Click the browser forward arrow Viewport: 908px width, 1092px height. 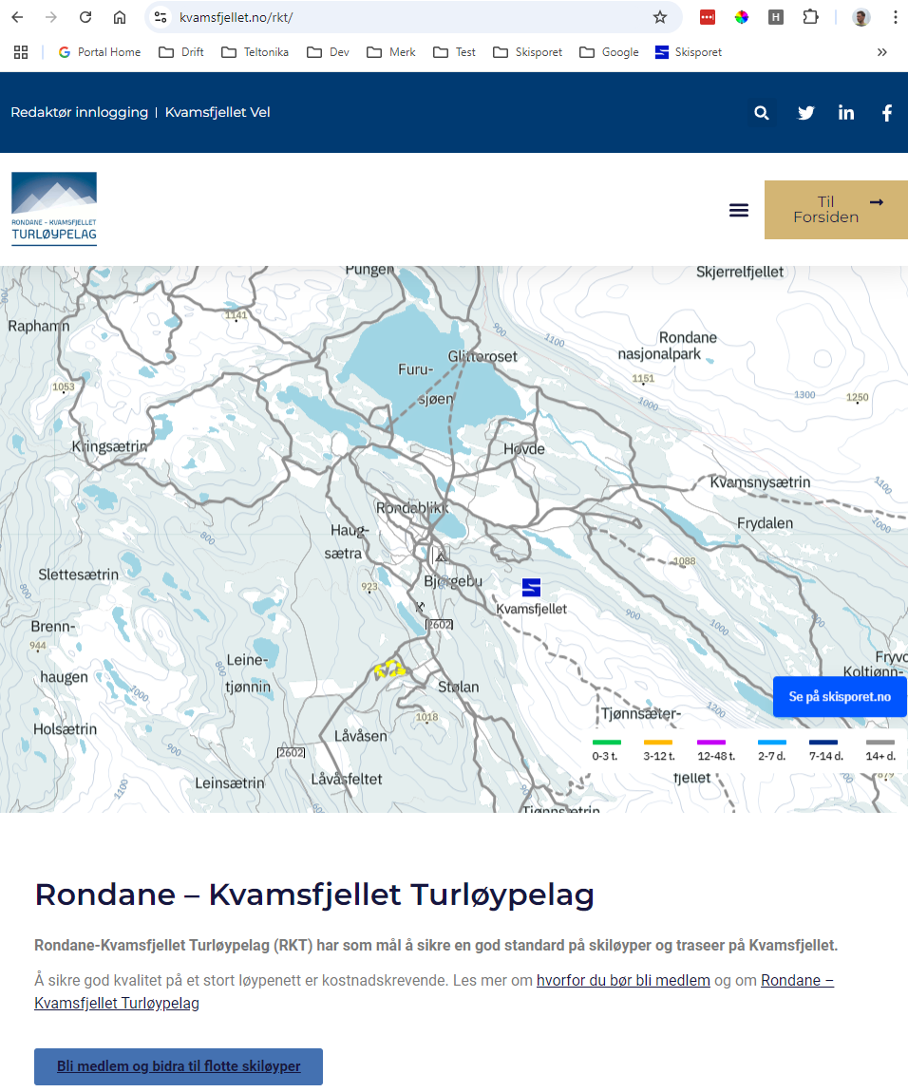coord(51,17)
